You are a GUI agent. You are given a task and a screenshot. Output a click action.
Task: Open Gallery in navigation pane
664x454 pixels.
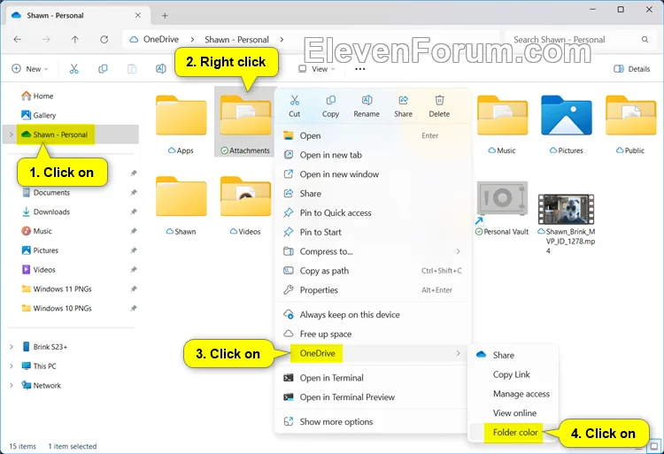[39, 115]
